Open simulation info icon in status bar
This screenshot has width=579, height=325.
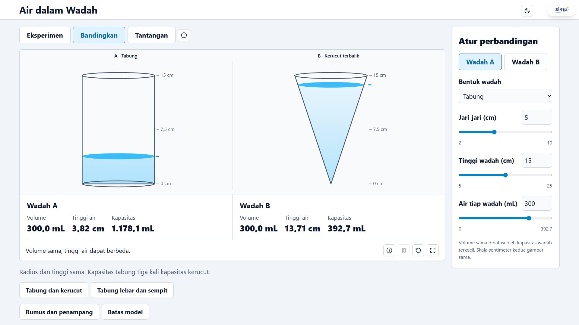pos(389,250)
